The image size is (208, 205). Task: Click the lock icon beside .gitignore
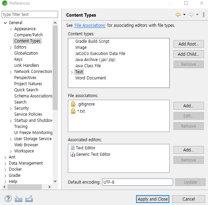click(x=73, y=104)
